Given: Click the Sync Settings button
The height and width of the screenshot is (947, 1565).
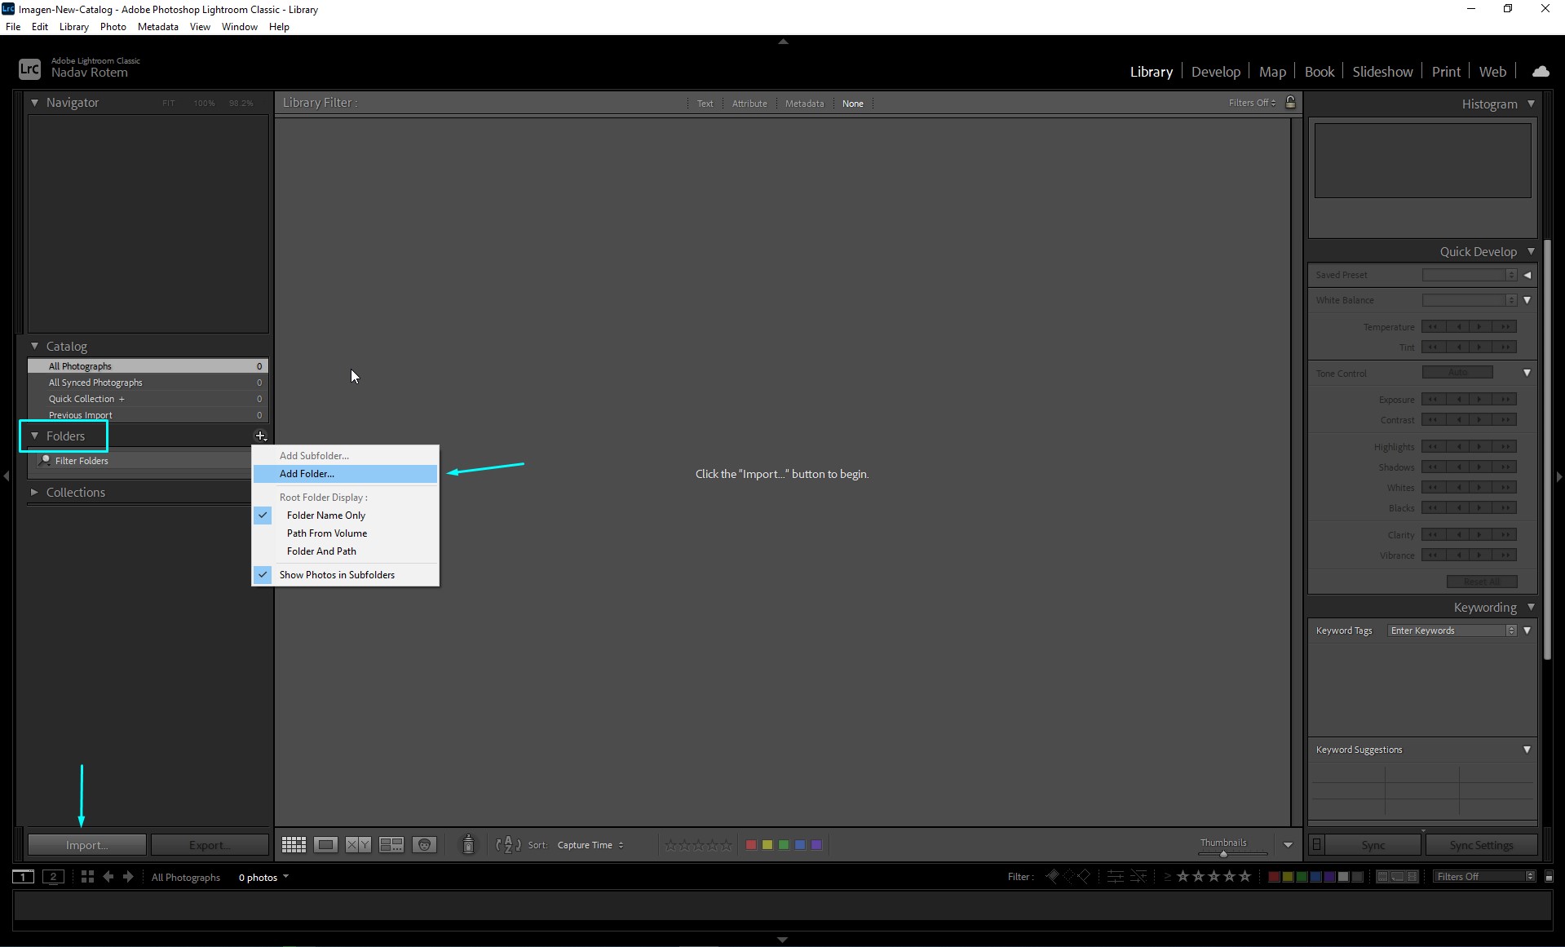Looking at the screenshot, I should tap(1480, 845).
